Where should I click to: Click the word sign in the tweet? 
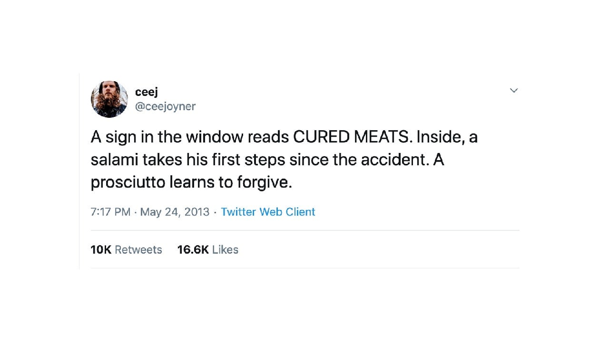click(x=120, y=137)
